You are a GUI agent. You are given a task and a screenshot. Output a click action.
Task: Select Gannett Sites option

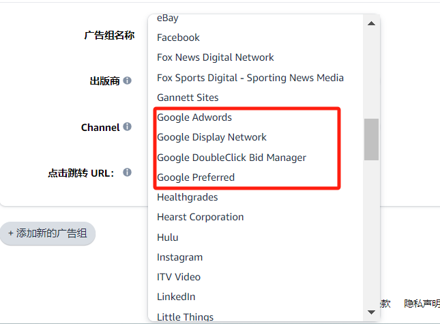(x=188, y=98)
